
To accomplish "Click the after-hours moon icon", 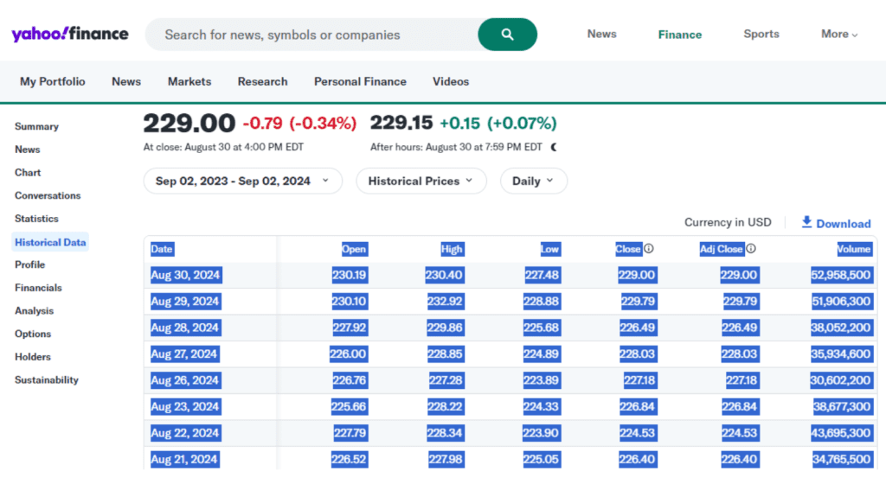I will point(554,147).
